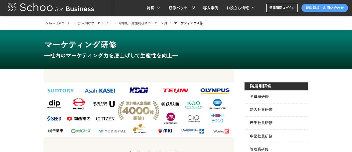The width and height of the screenshot is (352, 152).
Task: Click the 千葉市 logo
Action: pos(56,131)
